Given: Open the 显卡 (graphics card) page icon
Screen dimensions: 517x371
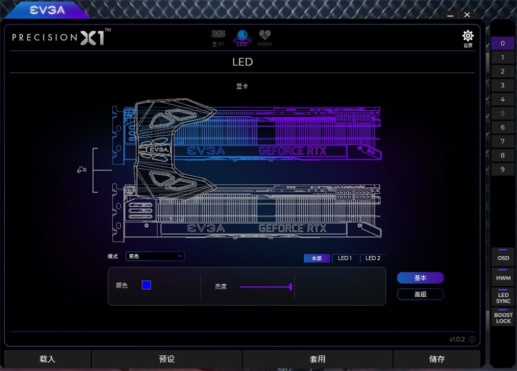Looking at the screenshot, I should 218,36.
